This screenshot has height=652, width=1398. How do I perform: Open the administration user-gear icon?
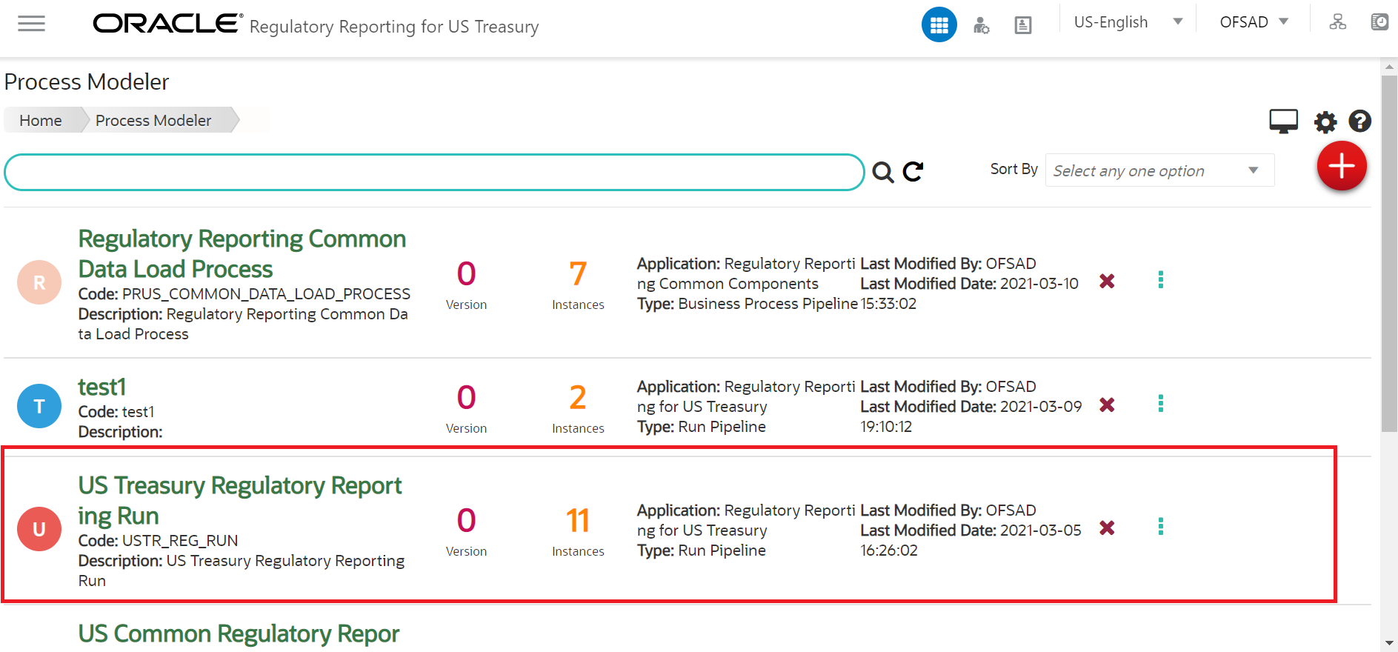[x=981, y=25]
